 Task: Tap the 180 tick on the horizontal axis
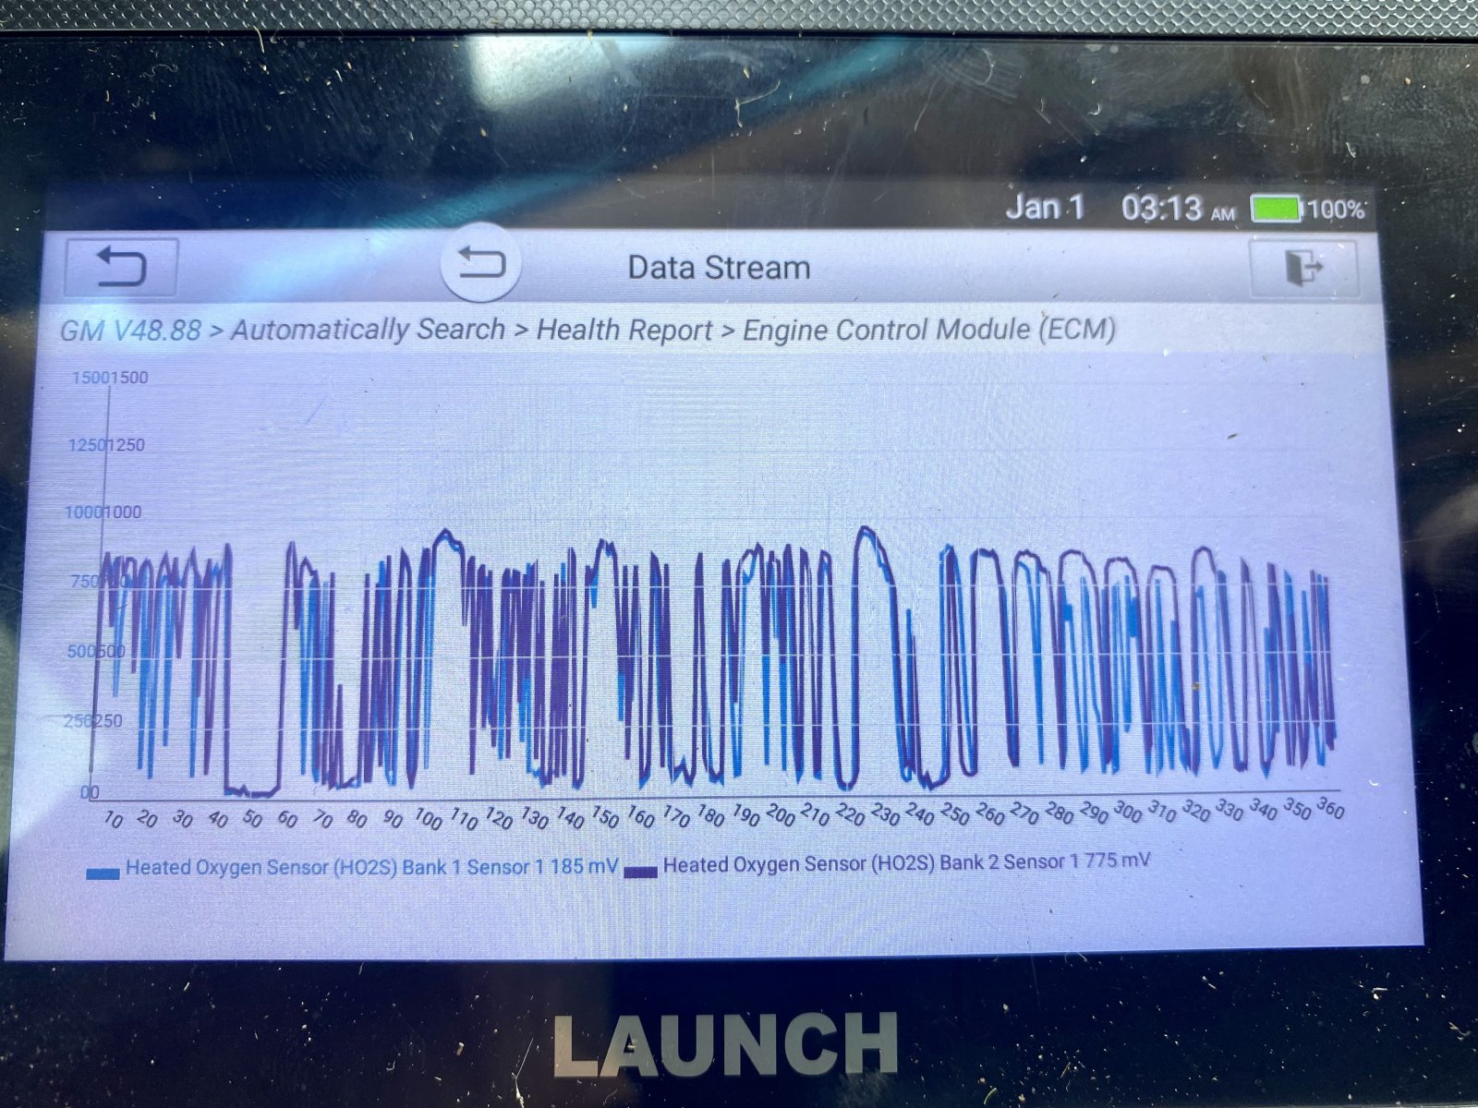pyautogui.click(x=709, y=816)
